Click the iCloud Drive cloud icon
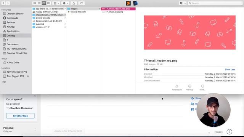 (5, 62)
